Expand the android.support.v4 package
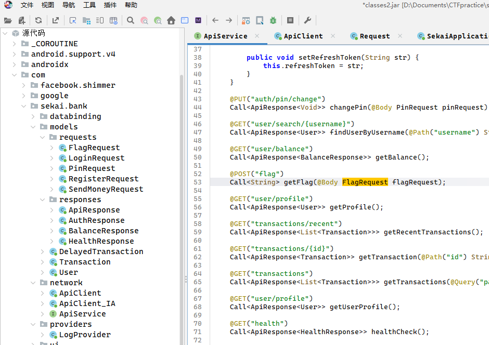Screen dimensions: 489x345 15,54
